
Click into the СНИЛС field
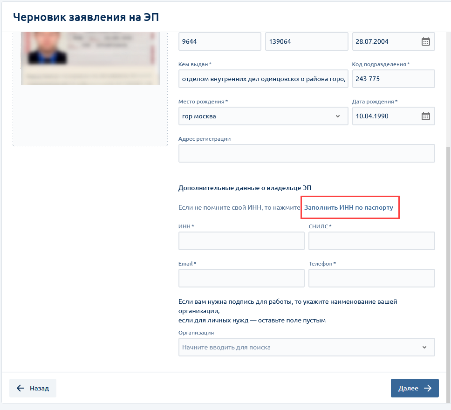(371, 241)
